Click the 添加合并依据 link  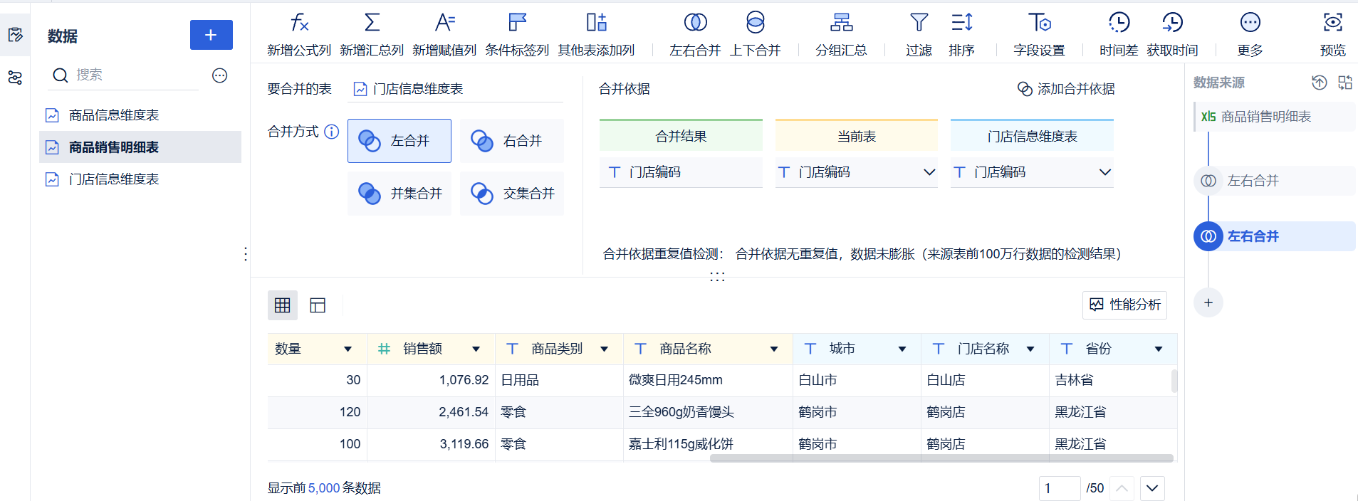[x=1066, y=89]
